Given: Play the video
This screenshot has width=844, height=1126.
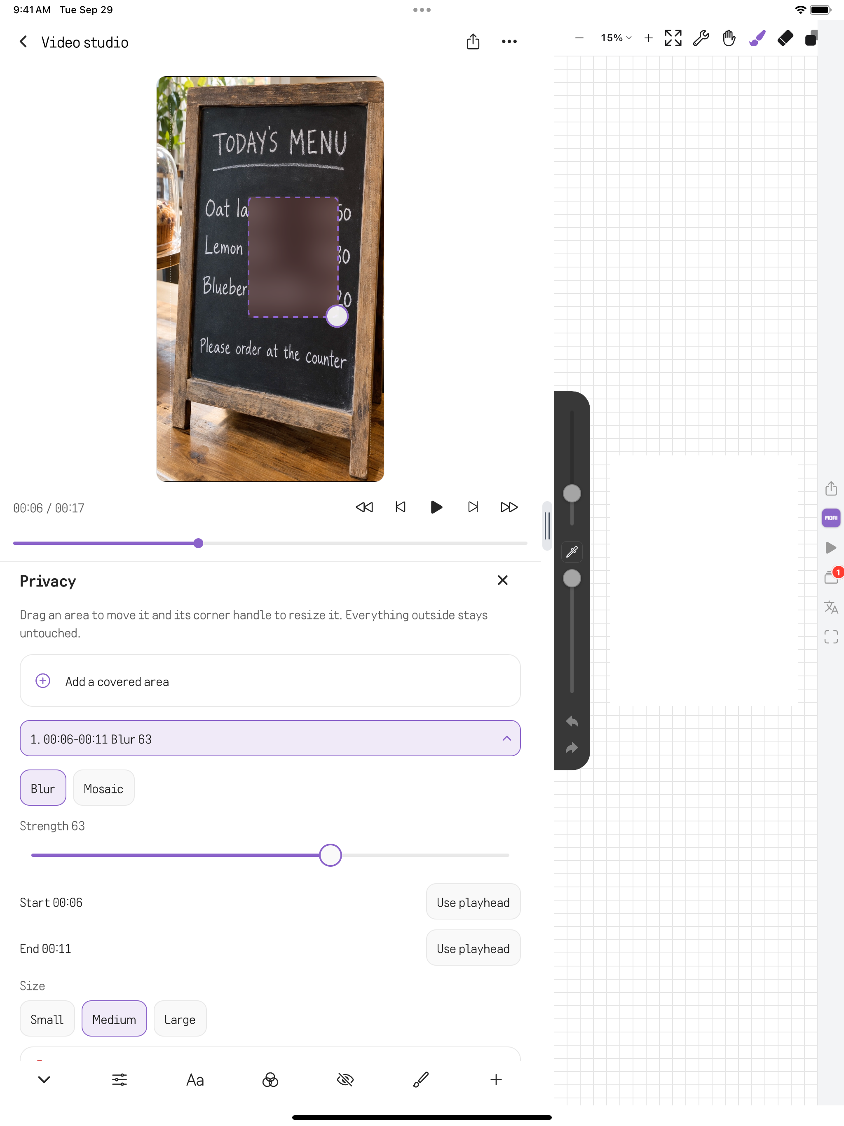Looking at the screenshot, I should [436, 507].
